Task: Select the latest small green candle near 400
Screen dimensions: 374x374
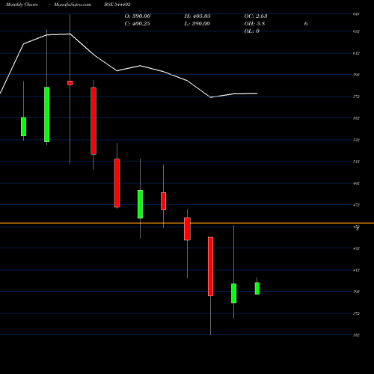Action: point(257,289)
